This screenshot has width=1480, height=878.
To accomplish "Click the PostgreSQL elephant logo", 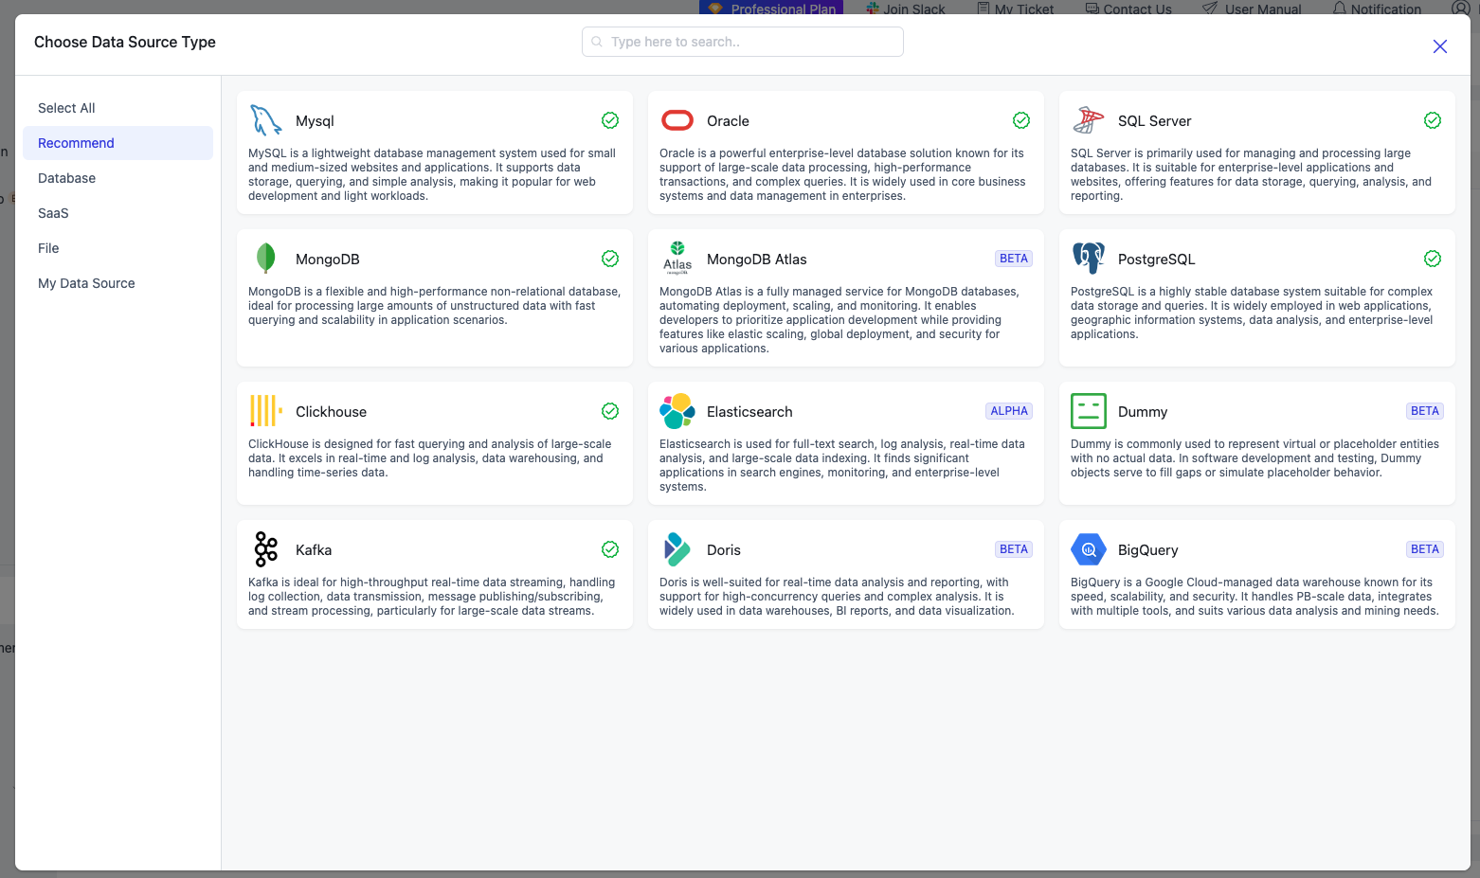I will tap(1089, 258).
